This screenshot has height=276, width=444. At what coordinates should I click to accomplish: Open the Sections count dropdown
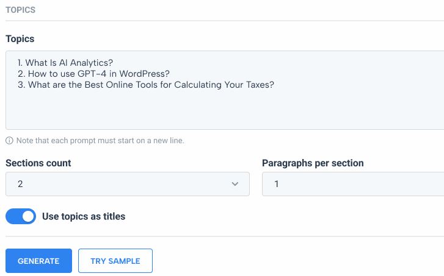point(128,184)
